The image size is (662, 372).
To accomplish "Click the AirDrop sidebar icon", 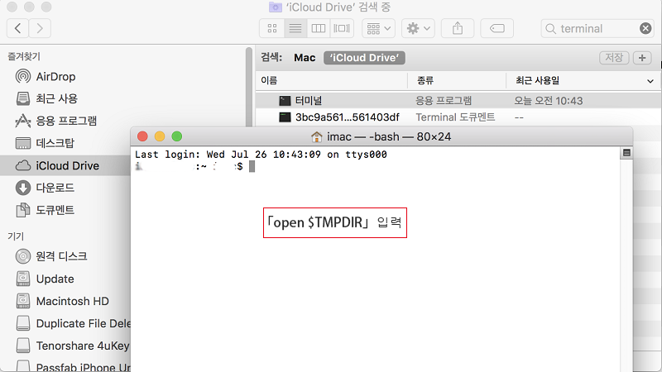I will coord(23,76).
